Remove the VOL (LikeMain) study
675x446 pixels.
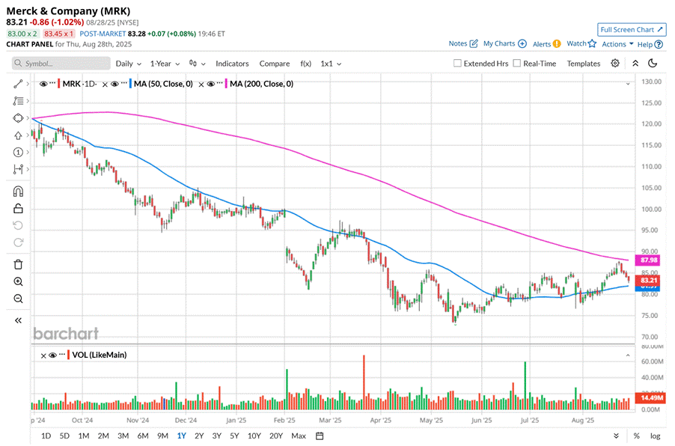pos(43,355)
